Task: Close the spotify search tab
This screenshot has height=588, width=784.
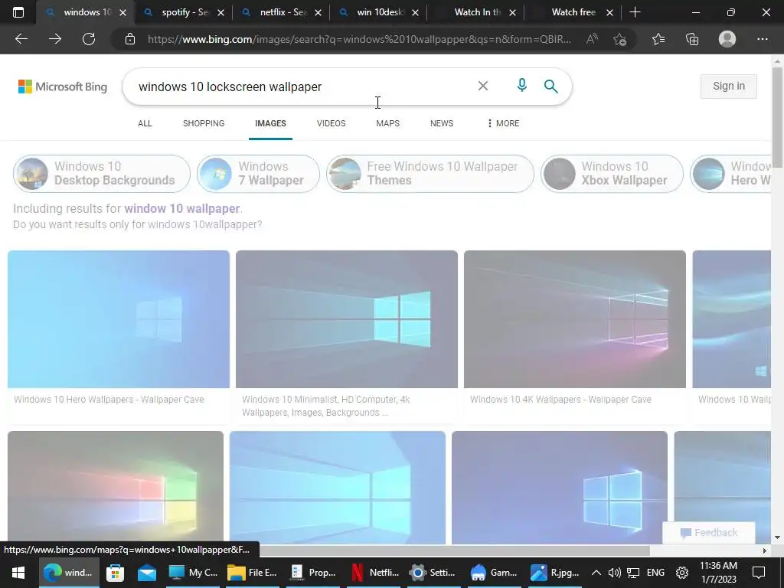Action: [x=220, y=12]
